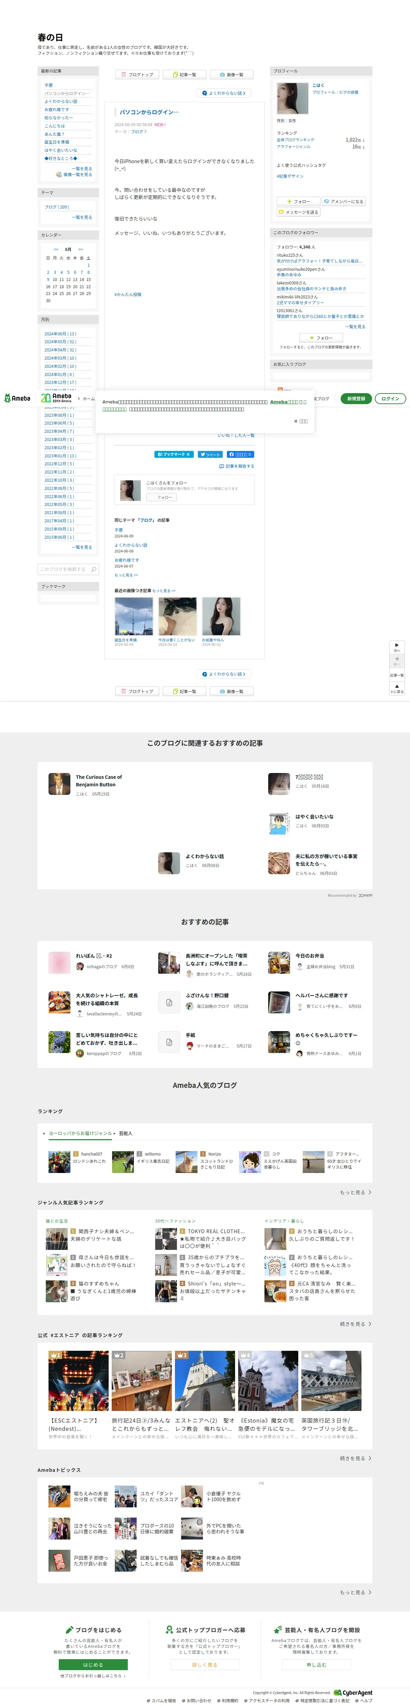
Task: Open the いいね！した人一覧 link
Action: pos(236,435)
